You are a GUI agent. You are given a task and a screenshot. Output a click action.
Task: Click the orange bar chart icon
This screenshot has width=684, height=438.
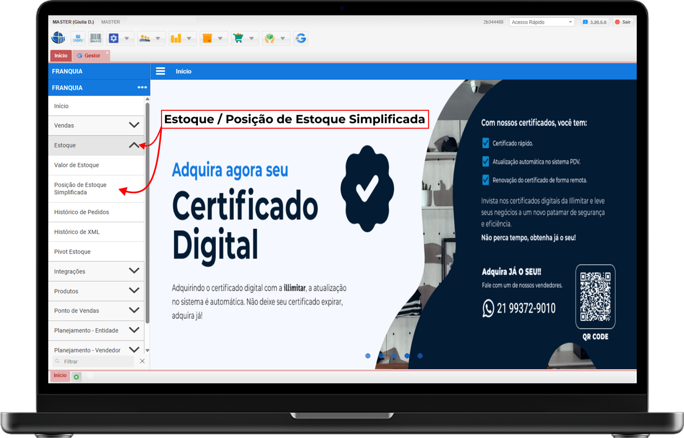tap(176, 38)
